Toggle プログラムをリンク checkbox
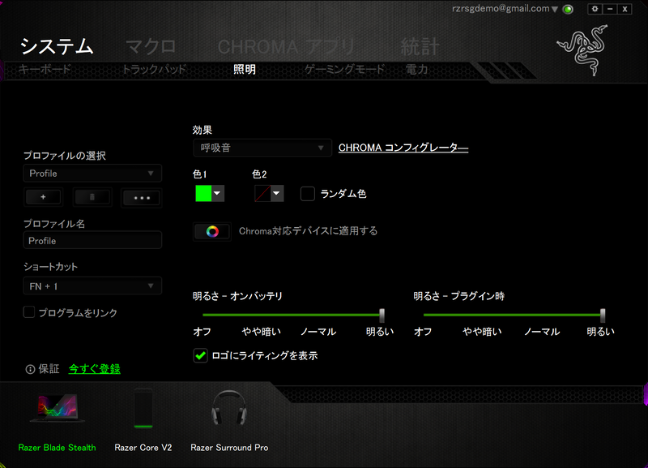Viewport: 648px width, 468px height. [x=29, y=312]
